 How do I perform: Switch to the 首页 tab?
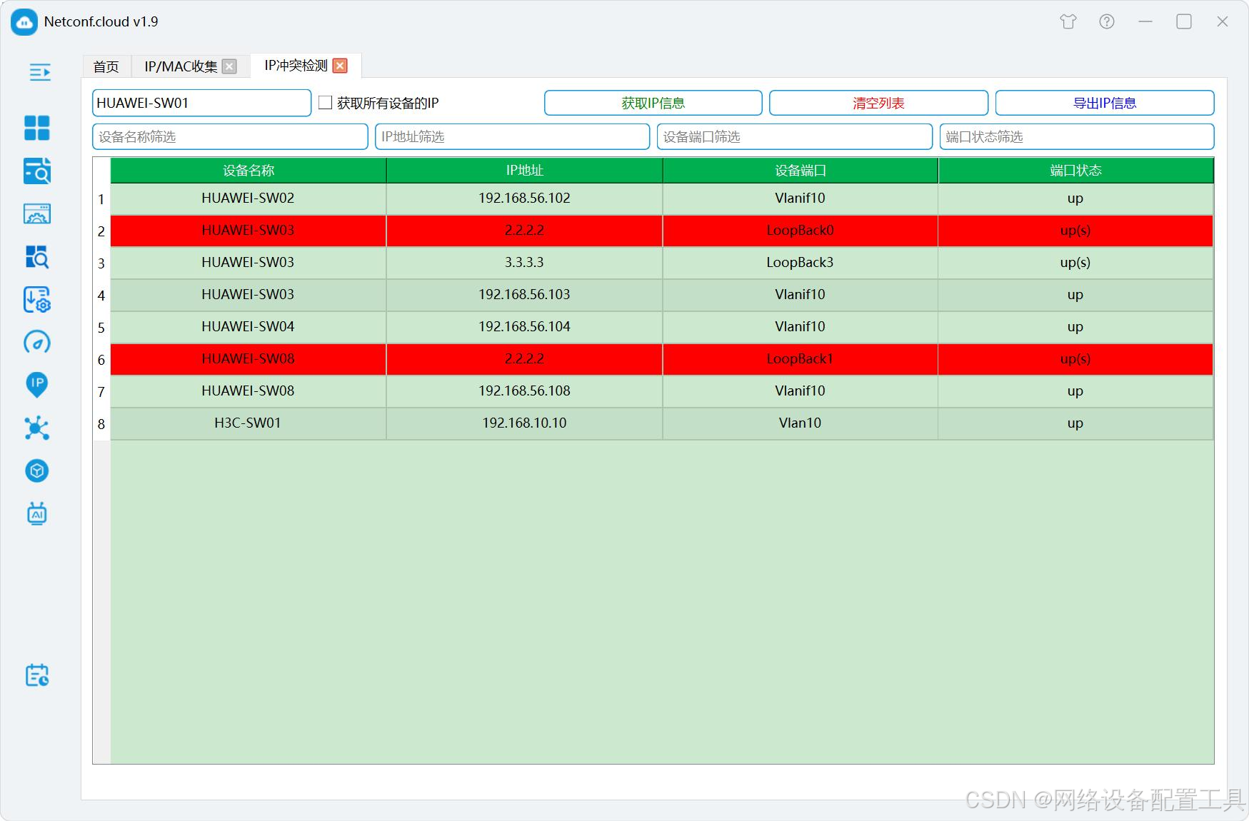[x=106, y=66]
